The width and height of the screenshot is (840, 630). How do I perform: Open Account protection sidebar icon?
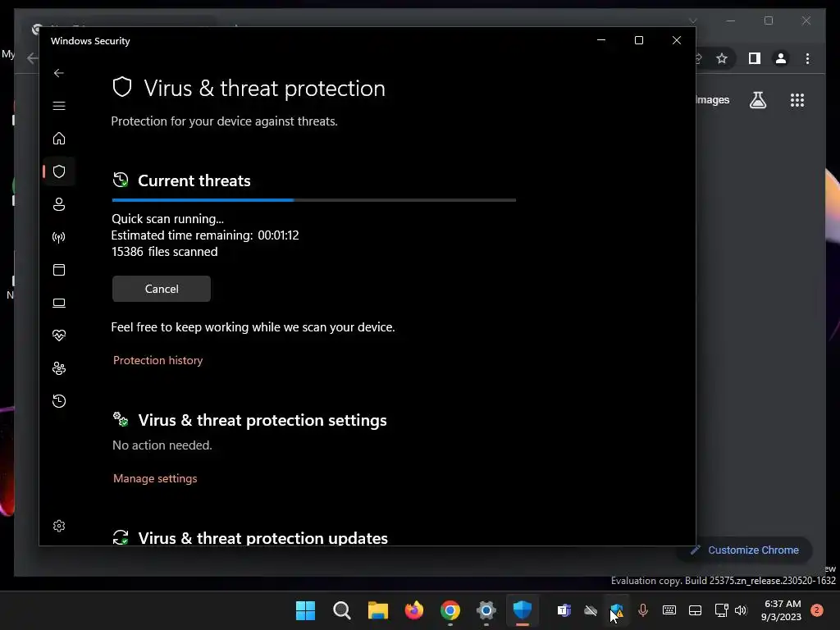[x=59, y=204]
